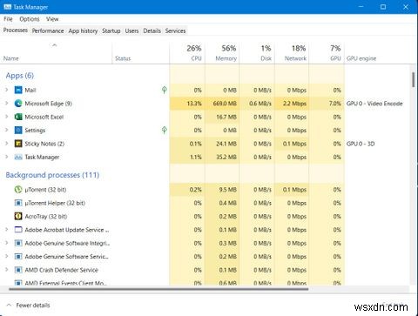The image size is (418, 316).
Task: Click the Sticky Notes icon
Action: 18,144
